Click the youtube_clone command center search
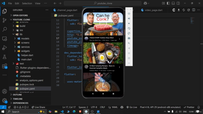The width and height of the screenshot is (203, 114). tap(103, 3)
